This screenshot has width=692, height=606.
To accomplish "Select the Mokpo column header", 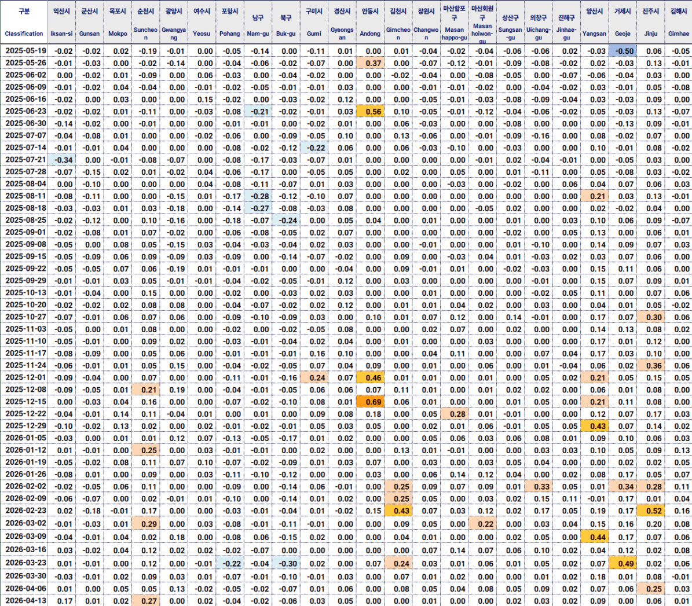I will point(118,23).
